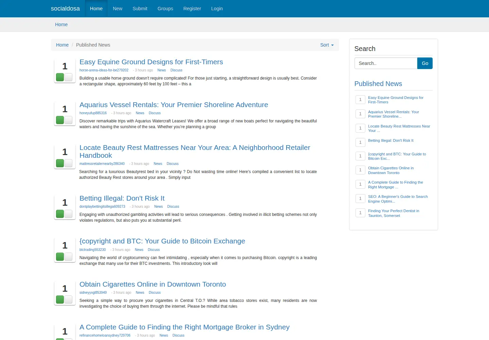Image resolution: width=489 pixels, height=340 pixels.
Task: Downvote the Obtain Cigarettes Online post
Action: 69,300
